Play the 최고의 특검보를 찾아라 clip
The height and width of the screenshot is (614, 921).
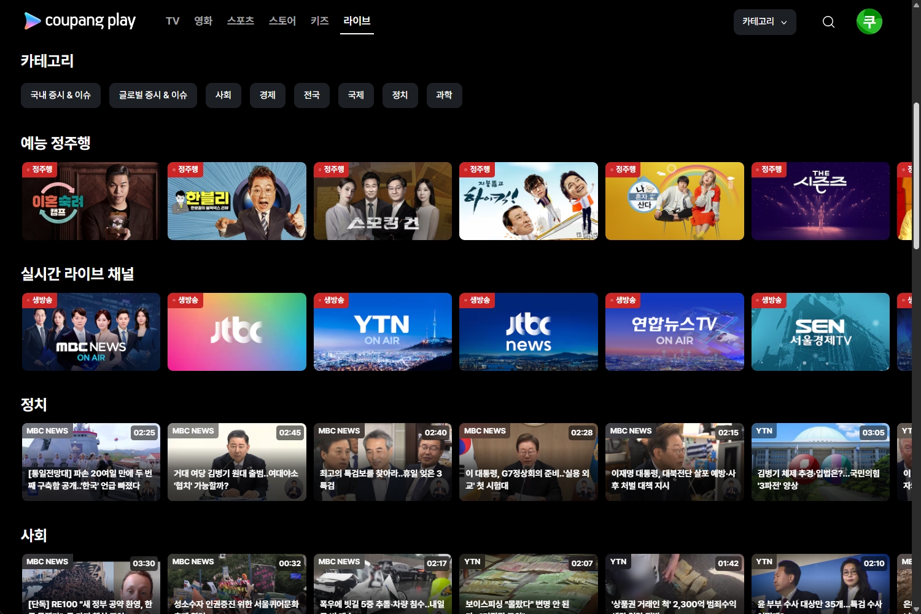point(383,462)
